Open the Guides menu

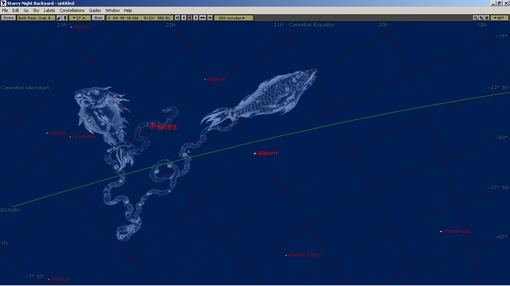pos(95,10)
